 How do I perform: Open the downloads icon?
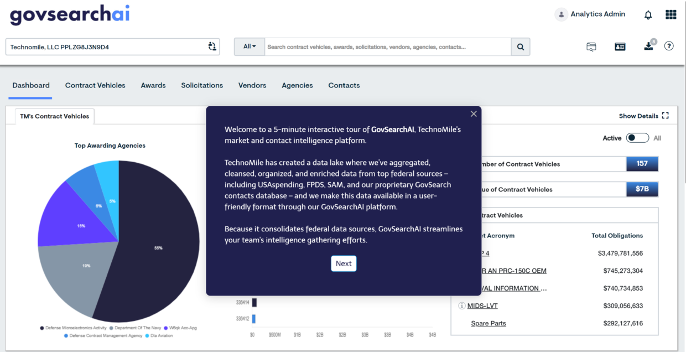[648, 46]
